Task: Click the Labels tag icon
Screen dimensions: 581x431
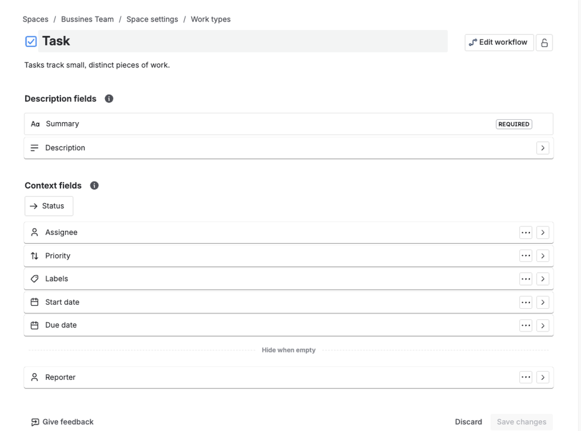Action: 35,279
